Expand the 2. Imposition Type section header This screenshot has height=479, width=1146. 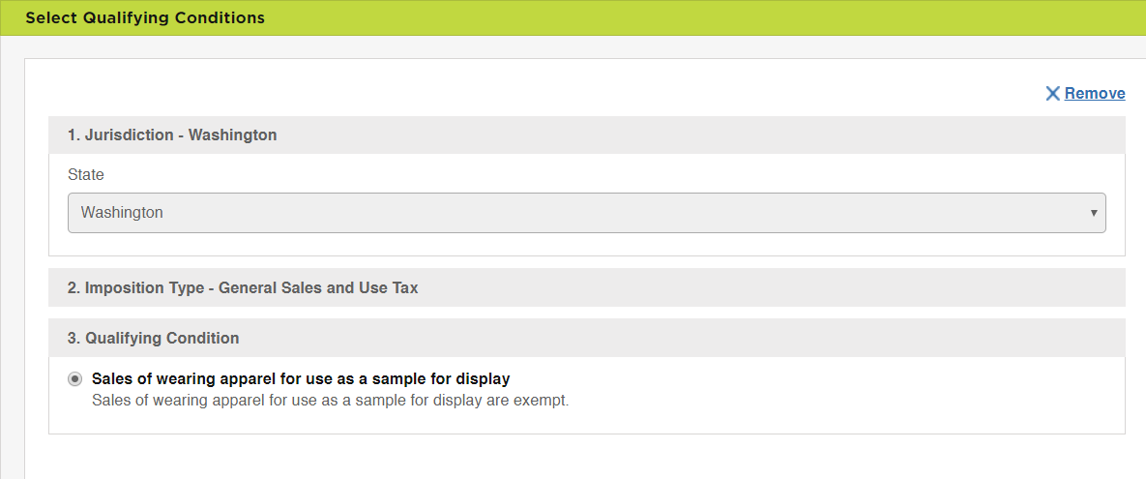[x=586, y=288]
